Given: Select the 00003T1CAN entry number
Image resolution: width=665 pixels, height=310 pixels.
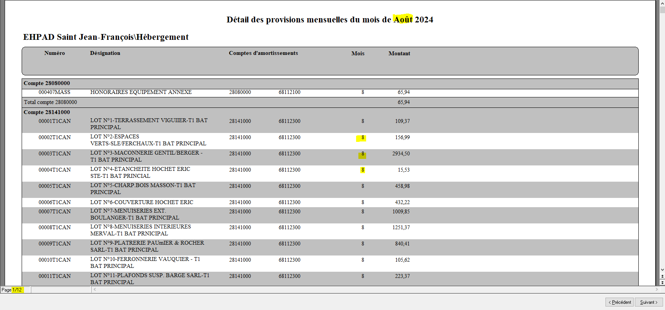Looking at the screenshot, I should point(55,154).
